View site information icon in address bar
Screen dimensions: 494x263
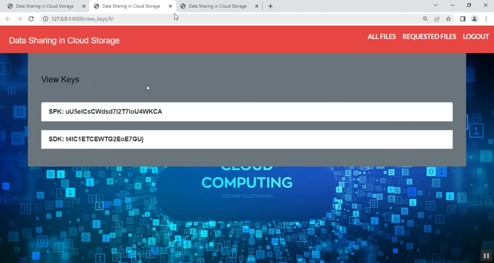pos(46,19)
